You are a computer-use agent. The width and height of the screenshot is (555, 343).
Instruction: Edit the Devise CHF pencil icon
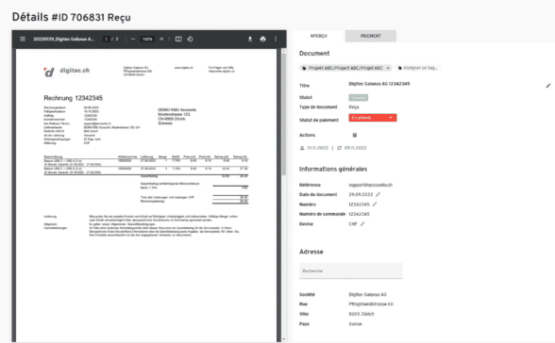pos(362,224)
